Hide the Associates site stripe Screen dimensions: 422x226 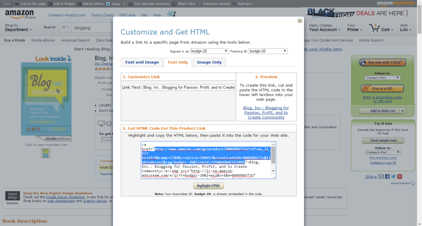(6, 4)
